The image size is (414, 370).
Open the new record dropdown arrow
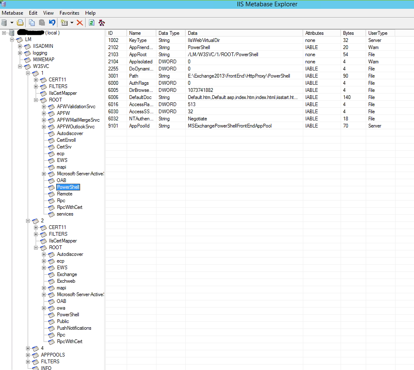(72, 23)
